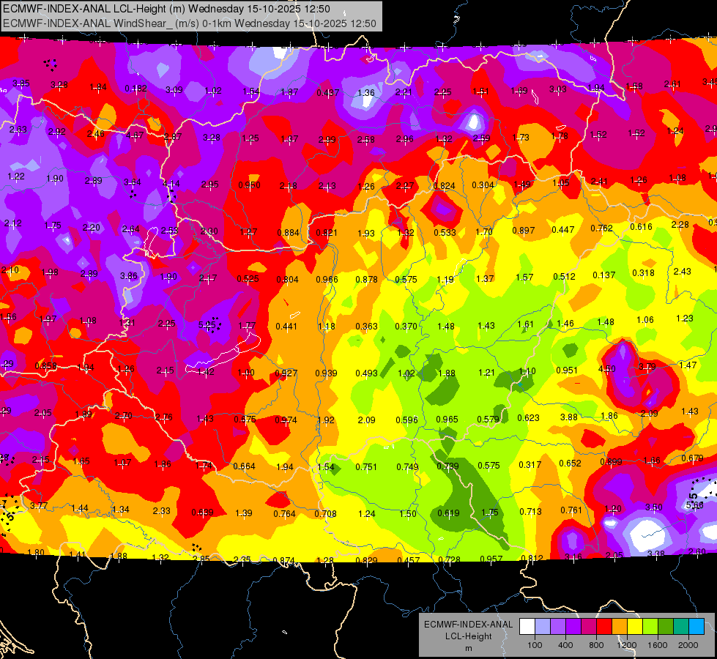Click the wind shear value "0.533"
Viewport: 717px width, 659px height.
(445, 232)
